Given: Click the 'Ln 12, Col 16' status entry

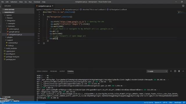Looking at the screenshot, I should point(149,103).
